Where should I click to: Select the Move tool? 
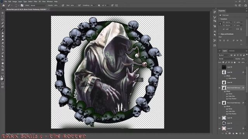pos(3,13)
